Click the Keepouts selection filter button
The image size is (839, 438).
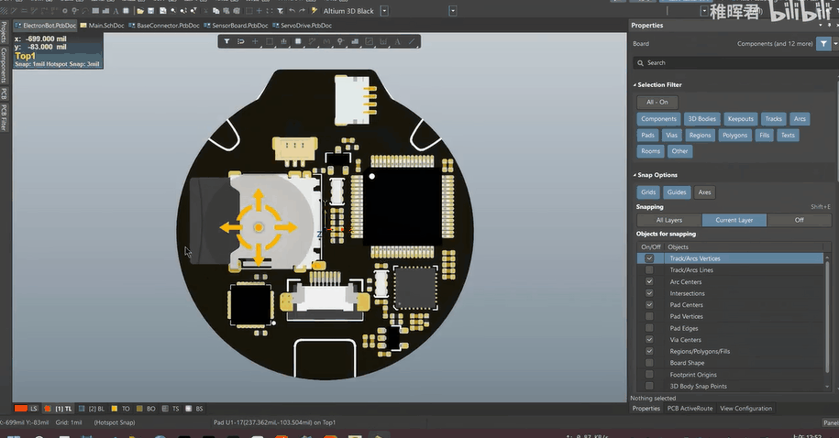(x=740, y=119)
